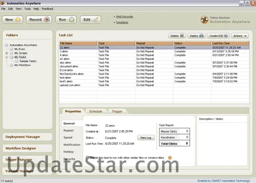Switch to the Properties tab
256x183 pixels.
pos(73,111)
